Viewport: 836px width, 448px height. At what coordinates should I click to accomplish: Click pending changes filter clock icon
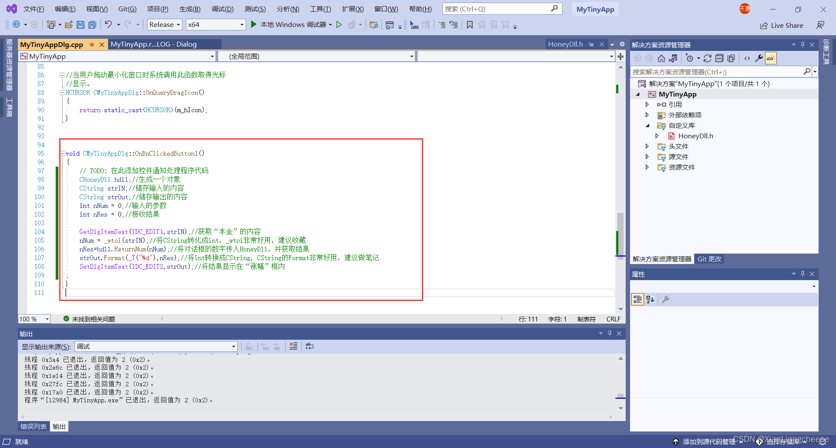click(690, 58)
